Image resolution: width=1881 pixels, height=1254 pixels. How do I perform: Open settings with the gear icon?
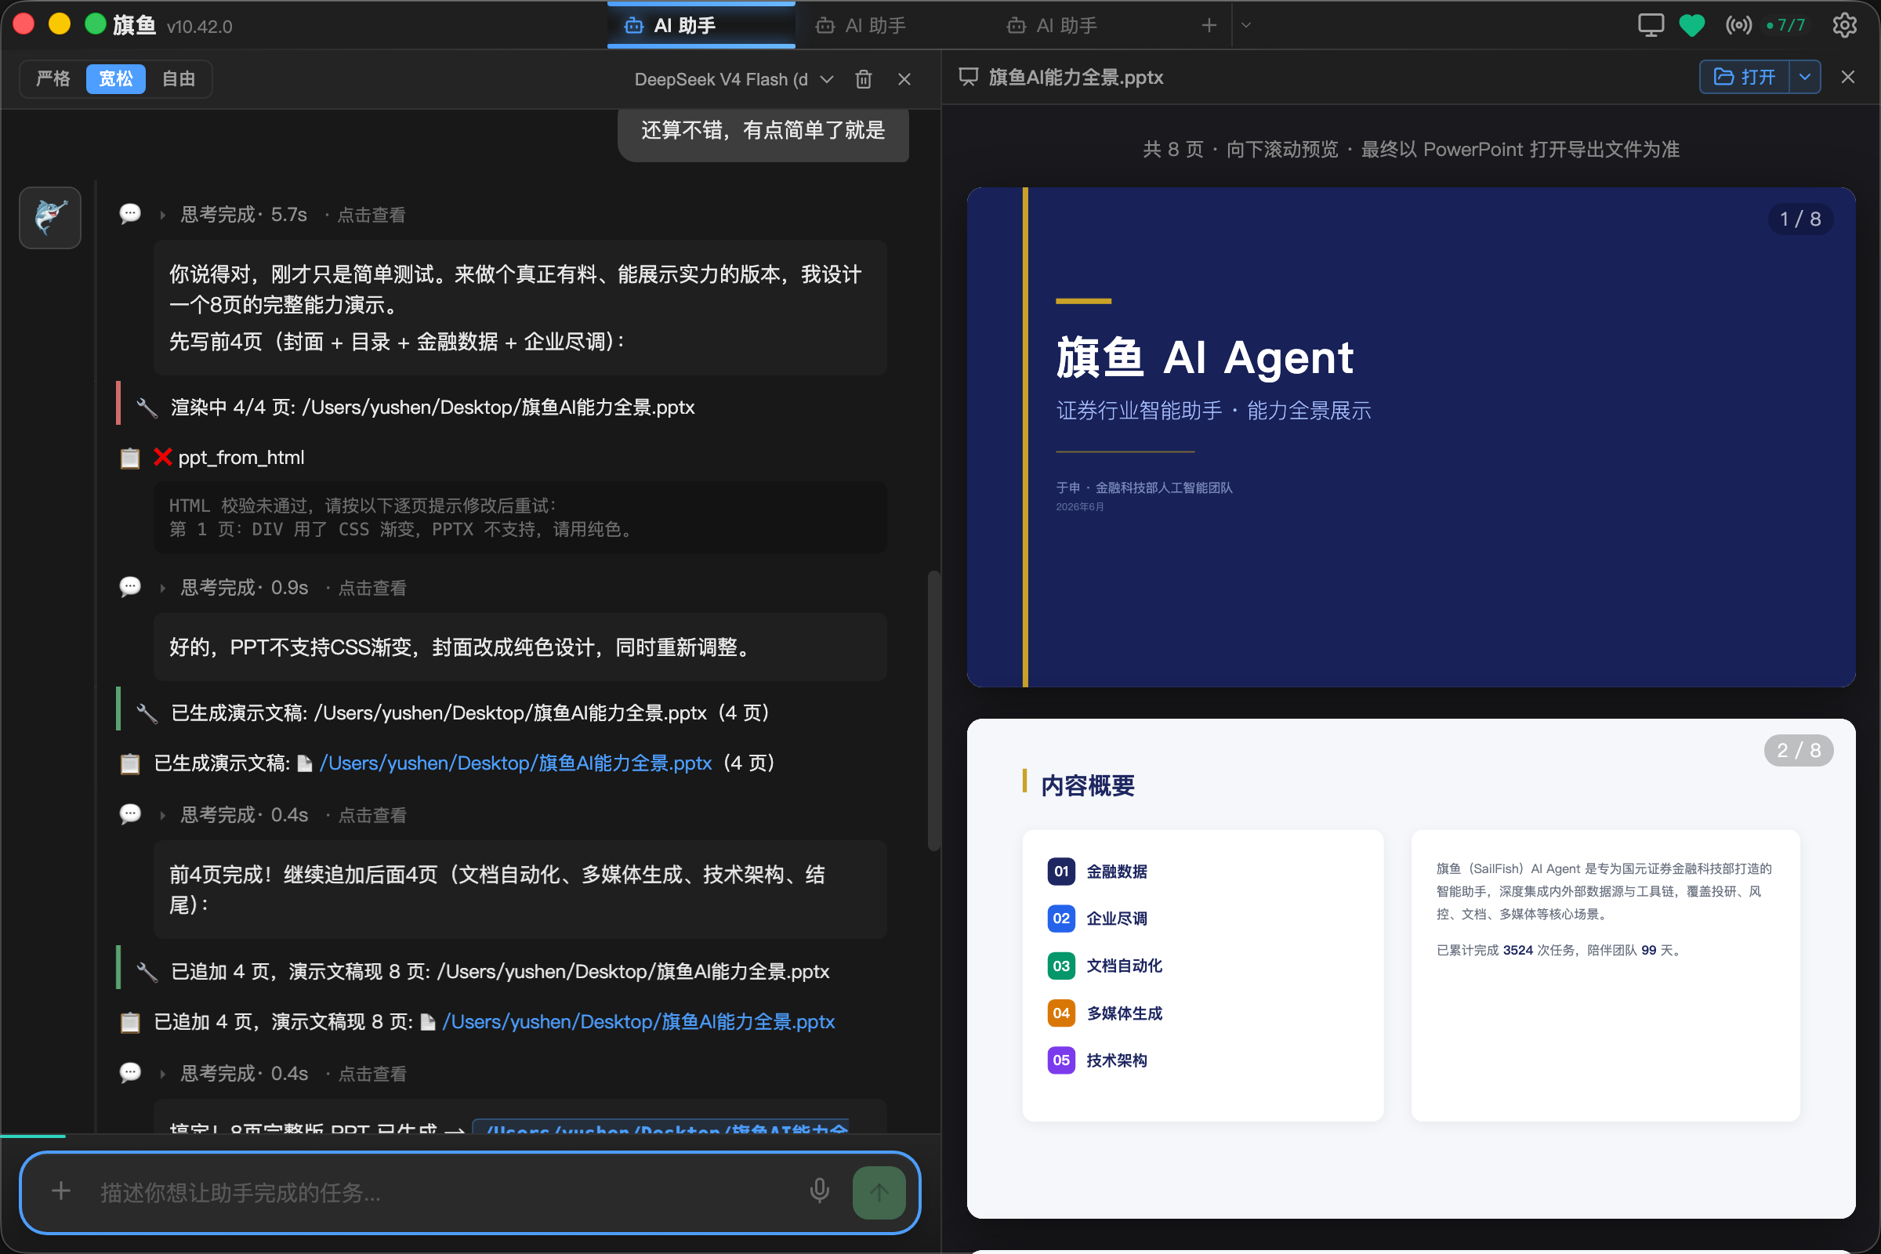[1844, 26]
